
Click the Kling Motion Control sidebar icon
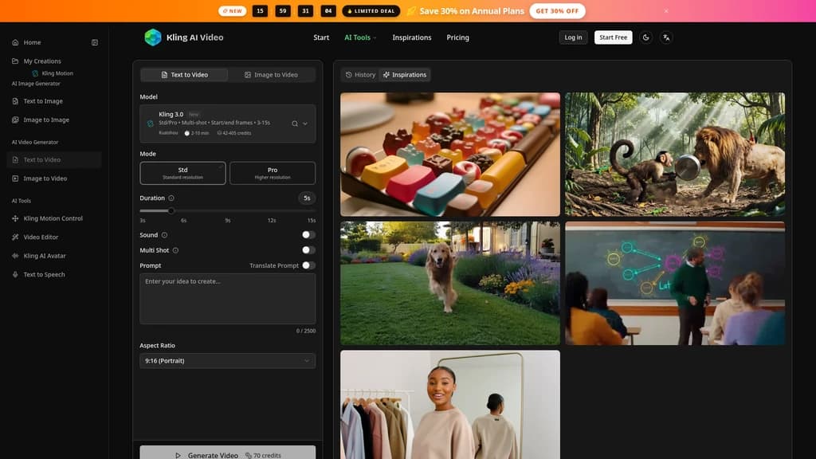(15, 218)
